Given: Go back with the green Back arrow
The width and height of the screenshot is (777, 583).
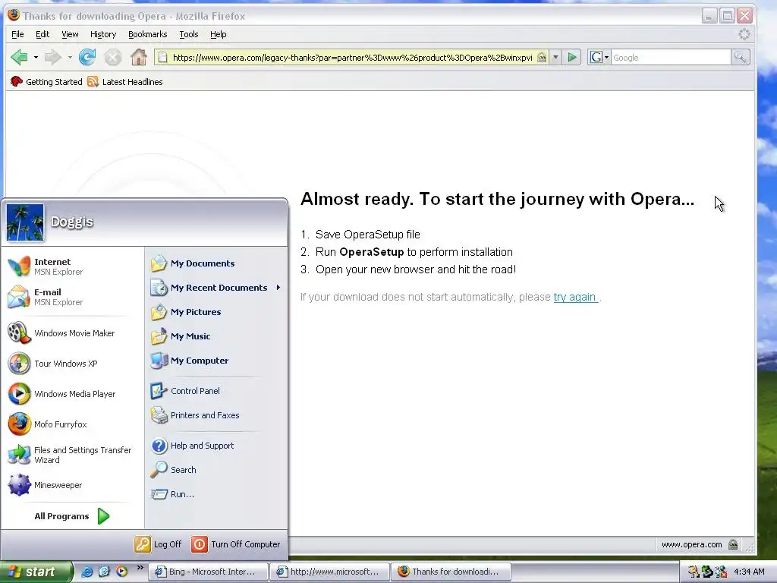Looking at the screenshot, I should (19, 58).
